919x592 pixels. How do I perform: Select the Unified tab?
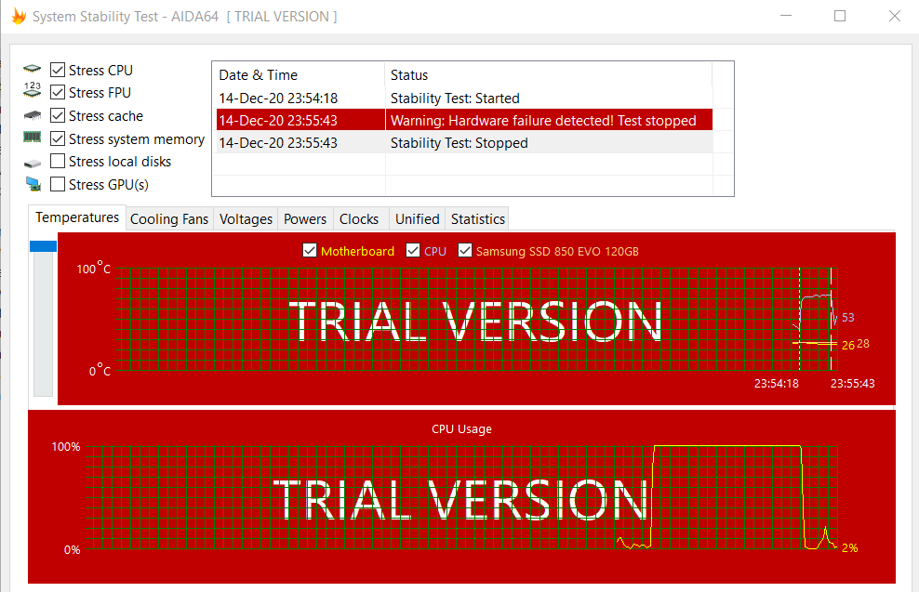pyautogui.click(x=417, y=219)
